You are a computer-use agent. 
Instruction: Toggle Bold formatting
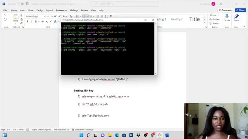coord(28,22)
